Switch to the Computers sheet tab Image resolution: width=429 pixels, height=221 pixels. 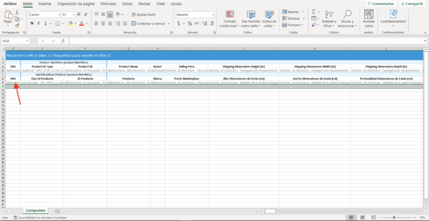35,211
